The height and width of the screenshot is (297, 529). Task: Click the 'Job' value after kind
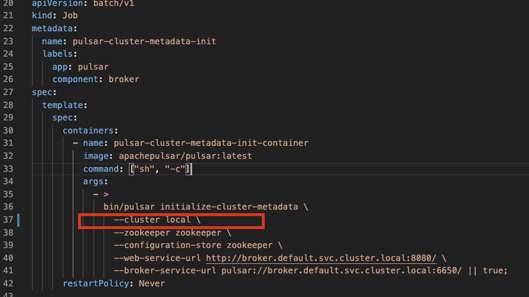pyautogui.click(x=70, y=15)
